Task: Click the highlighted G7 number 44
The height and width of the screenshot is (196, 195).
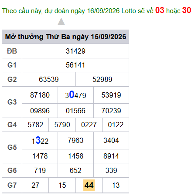Action: [x=89, y=185]
